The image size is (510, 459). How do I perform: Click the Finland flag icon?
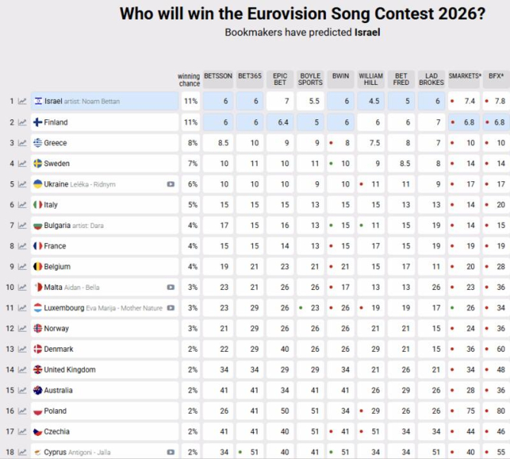(x=38, y=122)
